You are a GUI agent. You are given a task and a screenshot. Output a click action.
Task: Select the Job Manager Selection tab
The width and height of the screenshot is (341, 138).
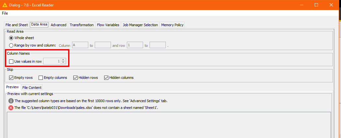click(x=140, y=25)
